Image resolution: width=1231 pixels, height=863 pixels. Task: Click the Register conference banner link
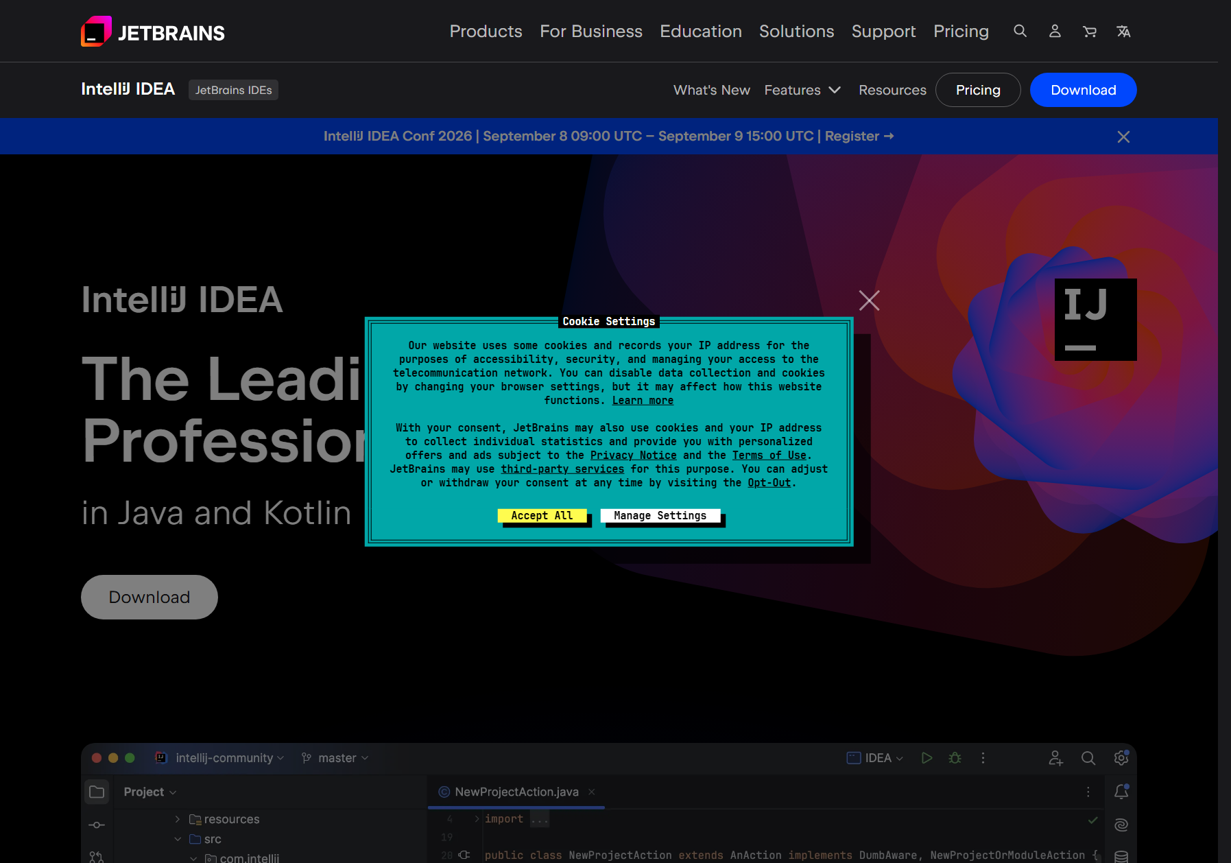pyautogui.click(x=859, y=136)
